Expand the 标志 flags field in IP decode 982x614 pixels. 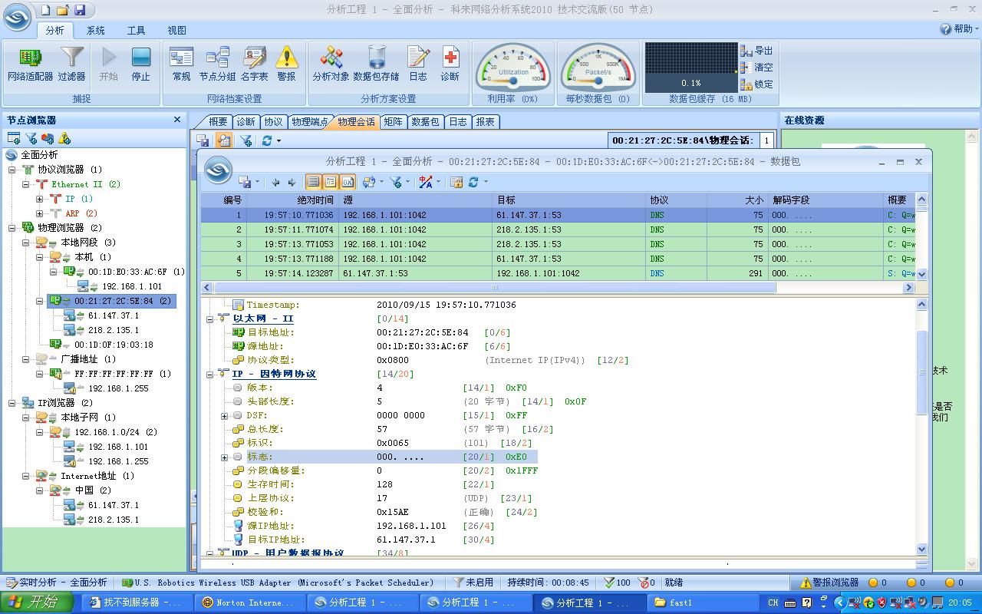(x=225, y=457)
